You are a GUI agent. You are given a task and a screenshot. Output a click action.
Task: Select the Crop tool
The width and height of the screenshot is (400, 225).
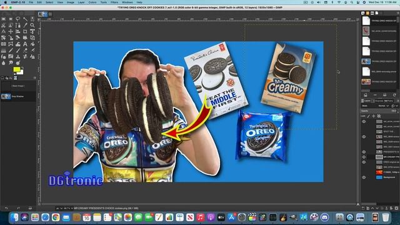point(25,31)
